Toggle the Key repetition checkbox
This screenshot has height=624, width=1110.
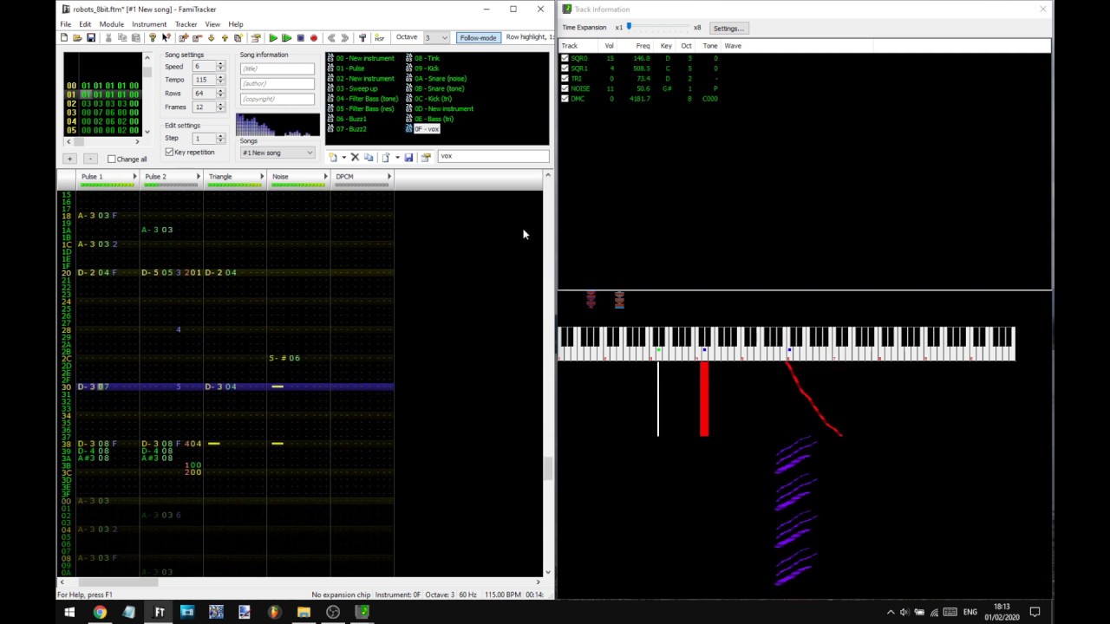click(x=170, y=152)
